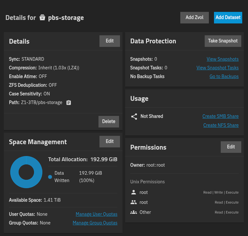Open the View Snapshots link
The height and width of the screenshot is (236, 248).
point(222,59)
